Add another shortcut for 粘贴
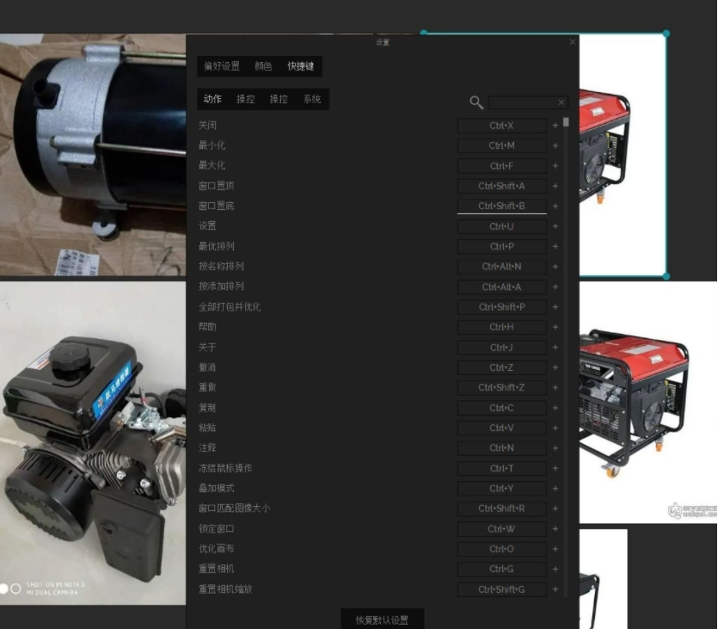This screenshot has width=718, height=629. (555, 428)
